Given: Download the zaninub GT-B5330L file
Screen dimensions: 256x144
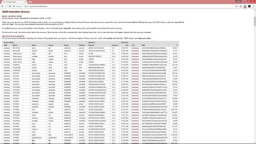Looking at the screenshot, I should coord(135,70).
